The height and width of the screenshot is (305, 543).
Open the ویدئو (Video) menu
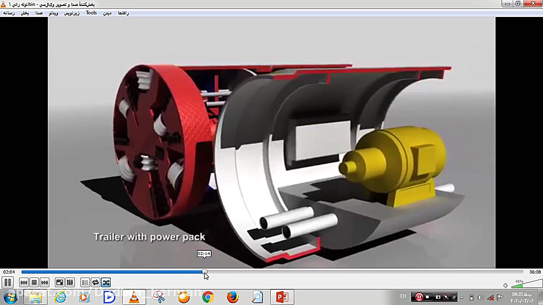click(x=53, y=13)
